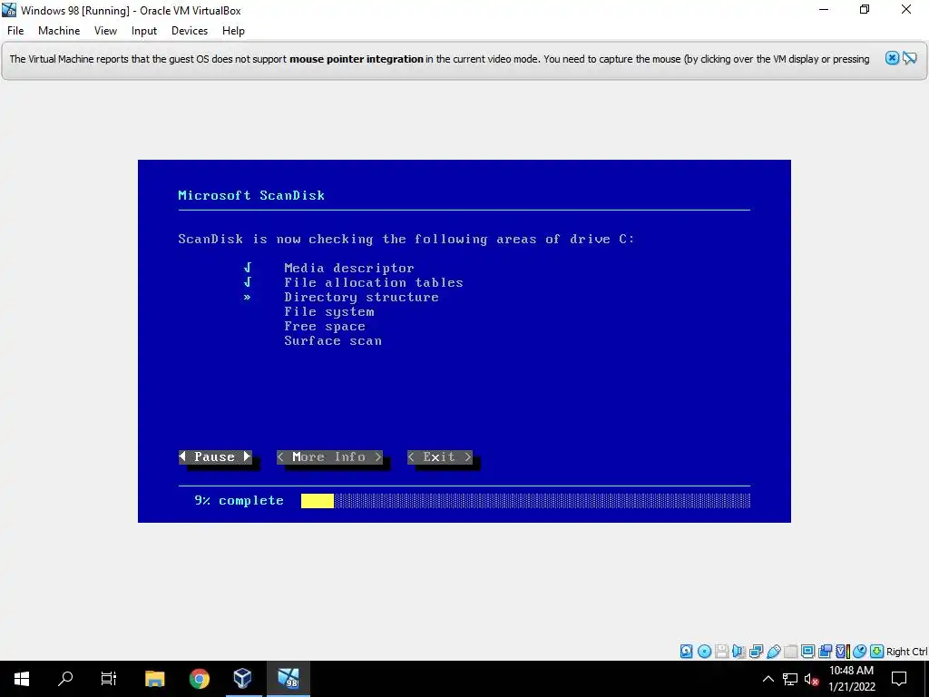The height and width of the screenshot is (697, 929).
Task: Dismiss the mouse integration notification
Action: pyautogui.click(x=892, y=58)
